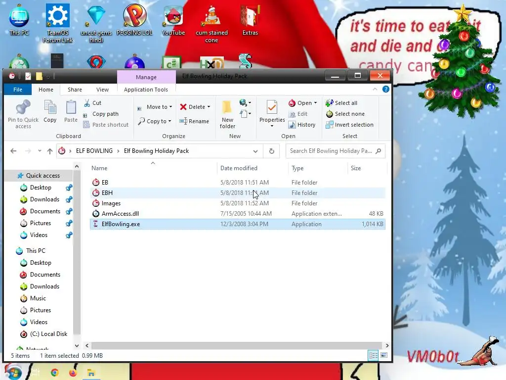Open Extras desktop icon

(250, 20)
